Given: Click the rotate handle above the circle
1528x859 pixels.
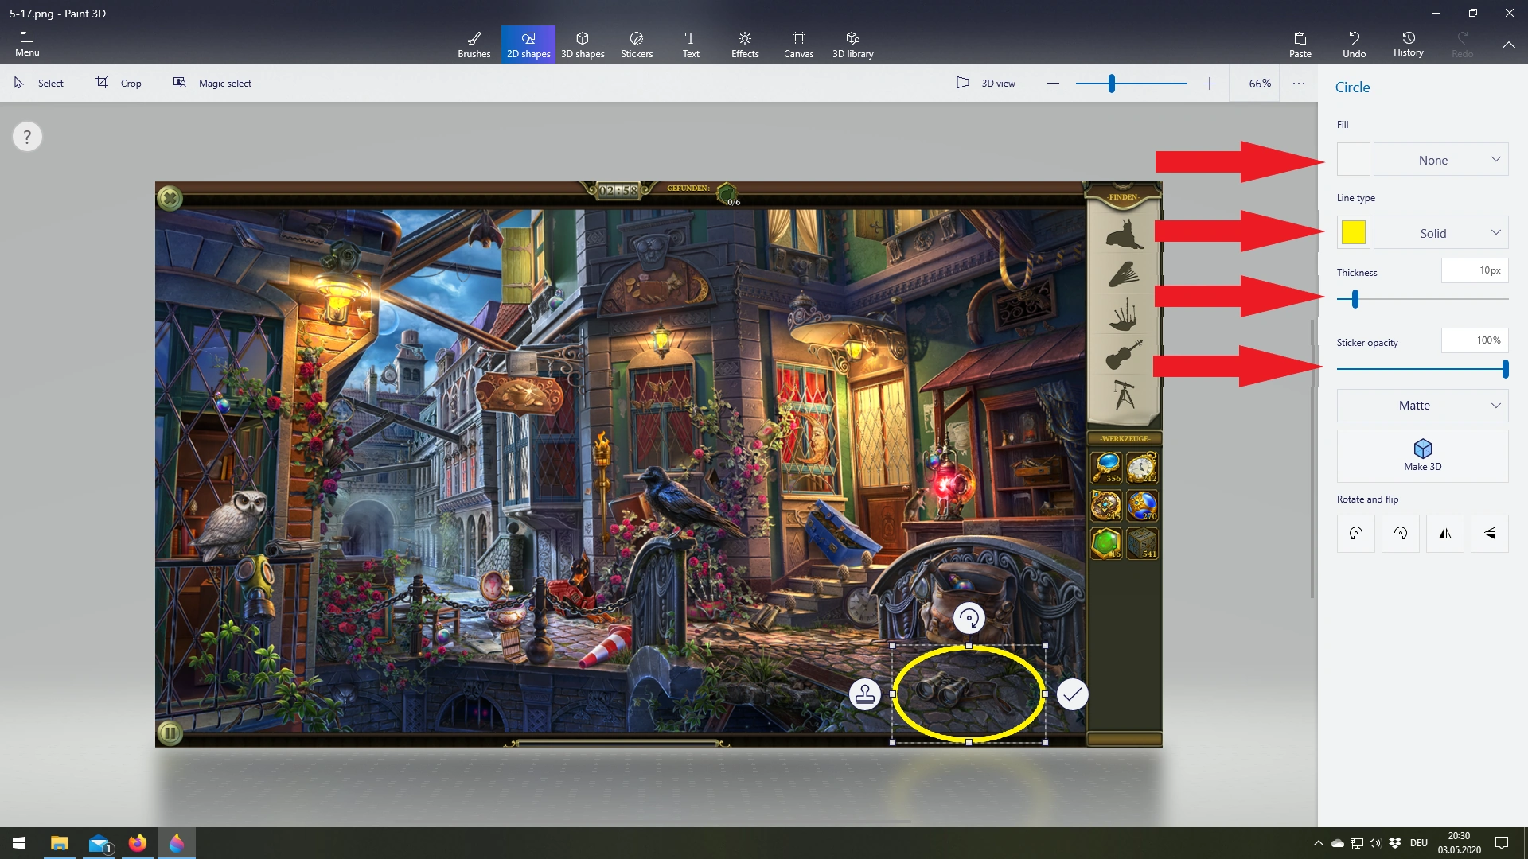Looking at the screenshot, I should click(969, 618).
